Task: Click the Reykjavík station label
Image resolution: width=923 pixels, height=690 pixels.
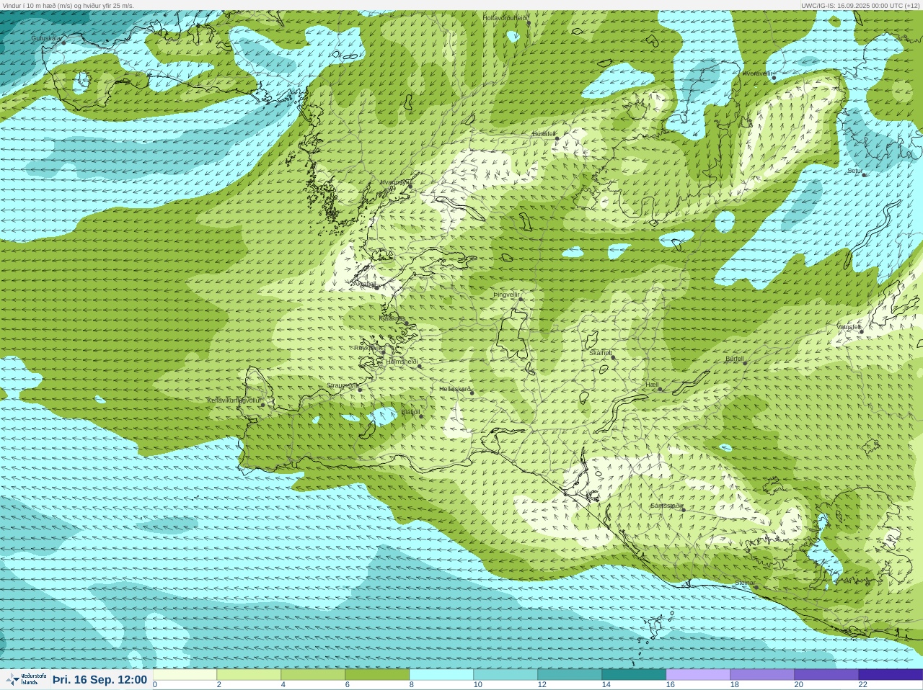Action: pos(368,348)
